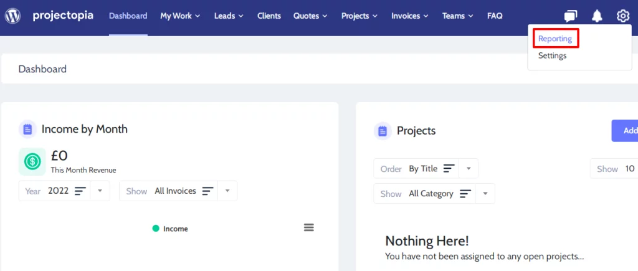Expand the Order By Title dropdown arrow
This screenshot has width=638, height=271.
tap(469, 168)
